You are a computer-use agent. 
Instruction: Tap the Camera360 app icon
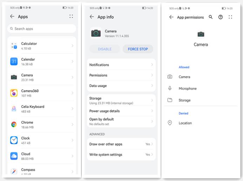(x=14, y=93)
